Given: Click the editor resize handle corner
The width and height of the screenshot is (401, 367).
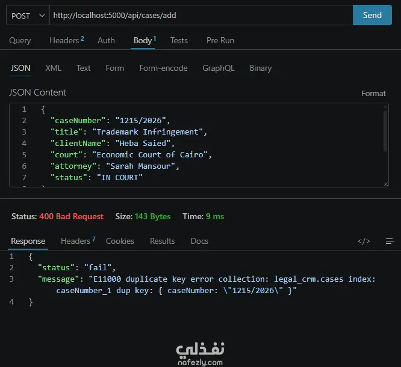Looking at the screenshot, I should (386, 184).
